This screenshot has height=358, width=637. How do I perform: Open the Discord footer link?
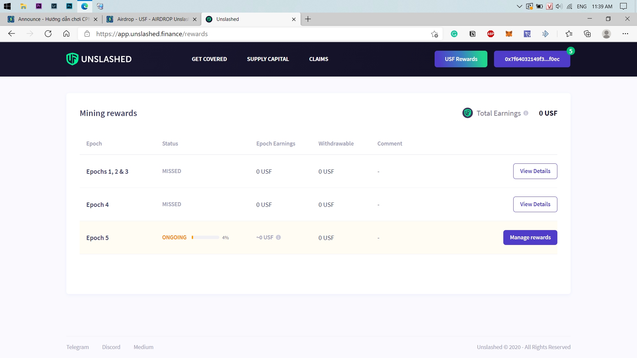click(111, 347)
